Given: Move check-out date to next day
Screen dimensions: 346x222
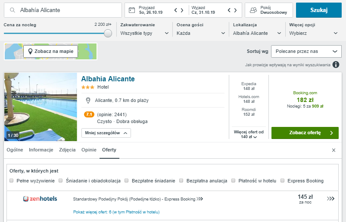Looking at the screenshot, I should click(x=235, y=10).
